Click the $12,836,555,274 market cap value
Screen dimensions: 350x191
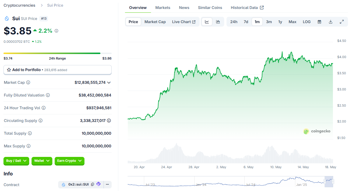point(90,82)
